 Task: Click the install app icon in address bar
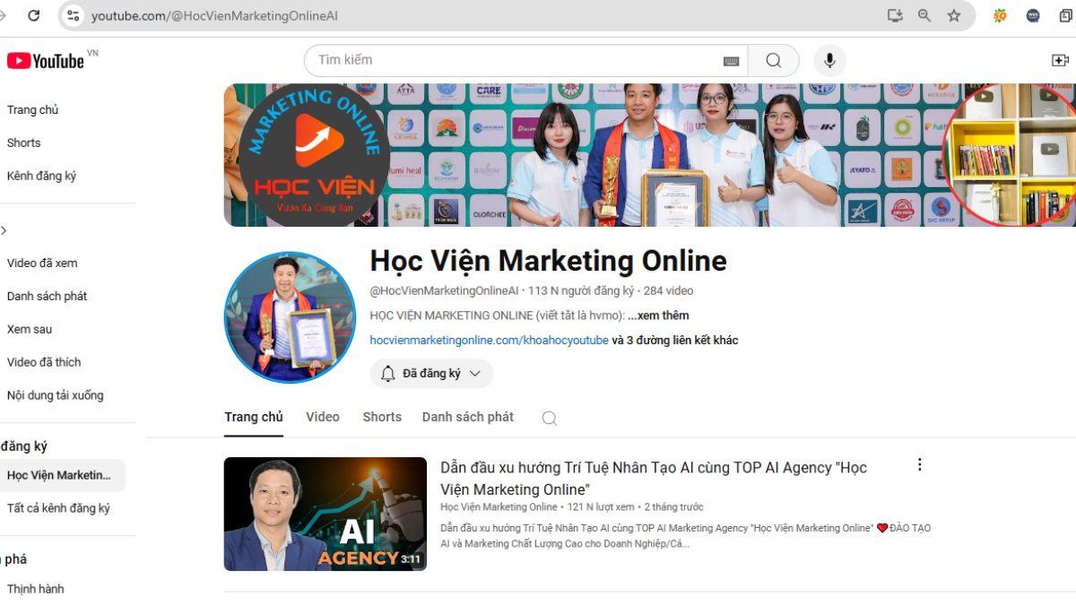pos(894,15)
